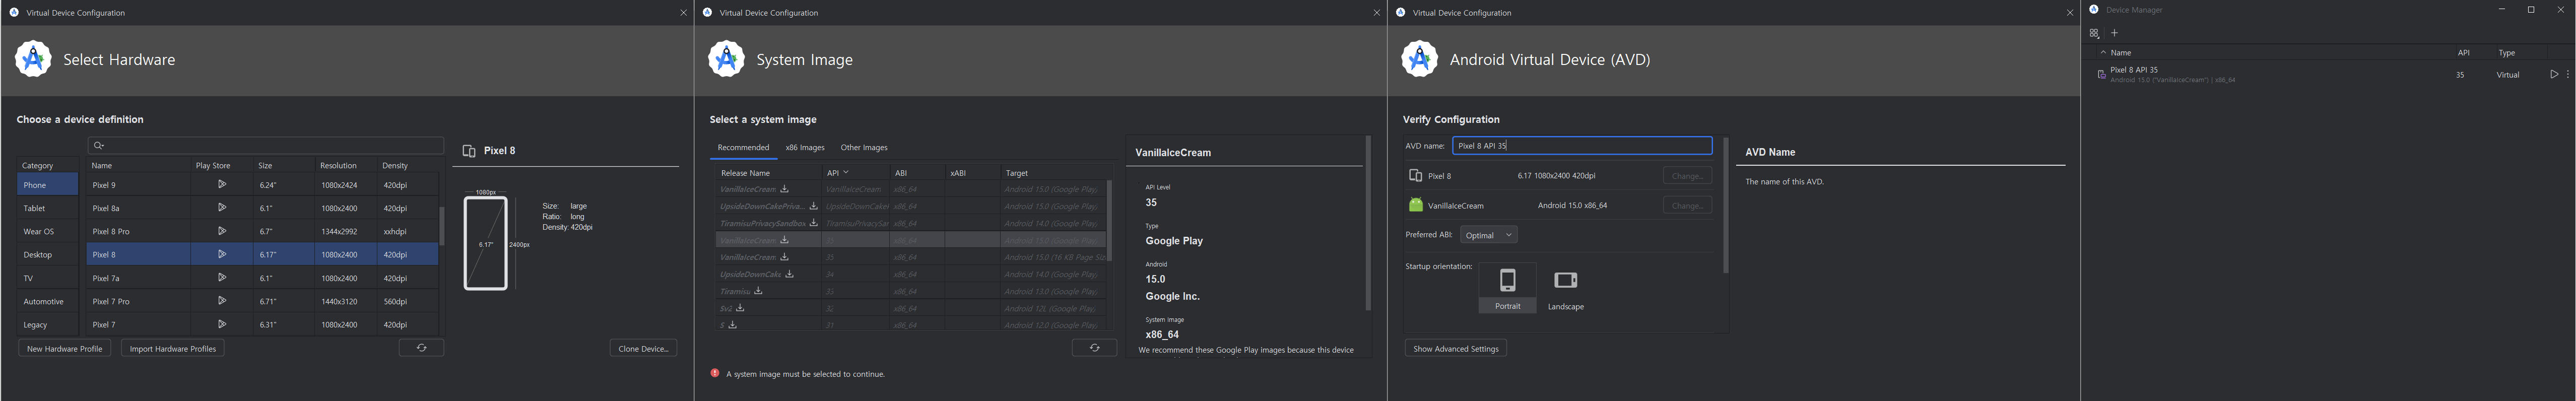
Task: Open the device grouping options in Device Manager
Action: tap(2094, 33)
